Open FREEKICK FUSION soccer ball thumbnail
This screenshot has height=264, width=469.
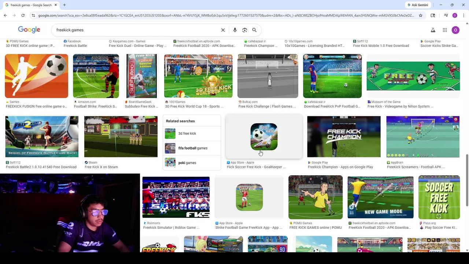point(36,76)
